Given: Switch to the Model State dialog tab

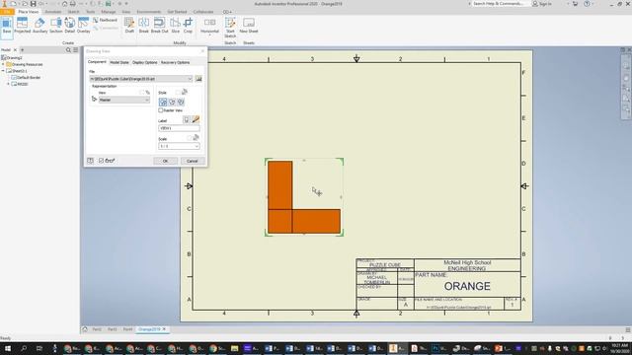Looking at the screenshot, I should 119,62.
